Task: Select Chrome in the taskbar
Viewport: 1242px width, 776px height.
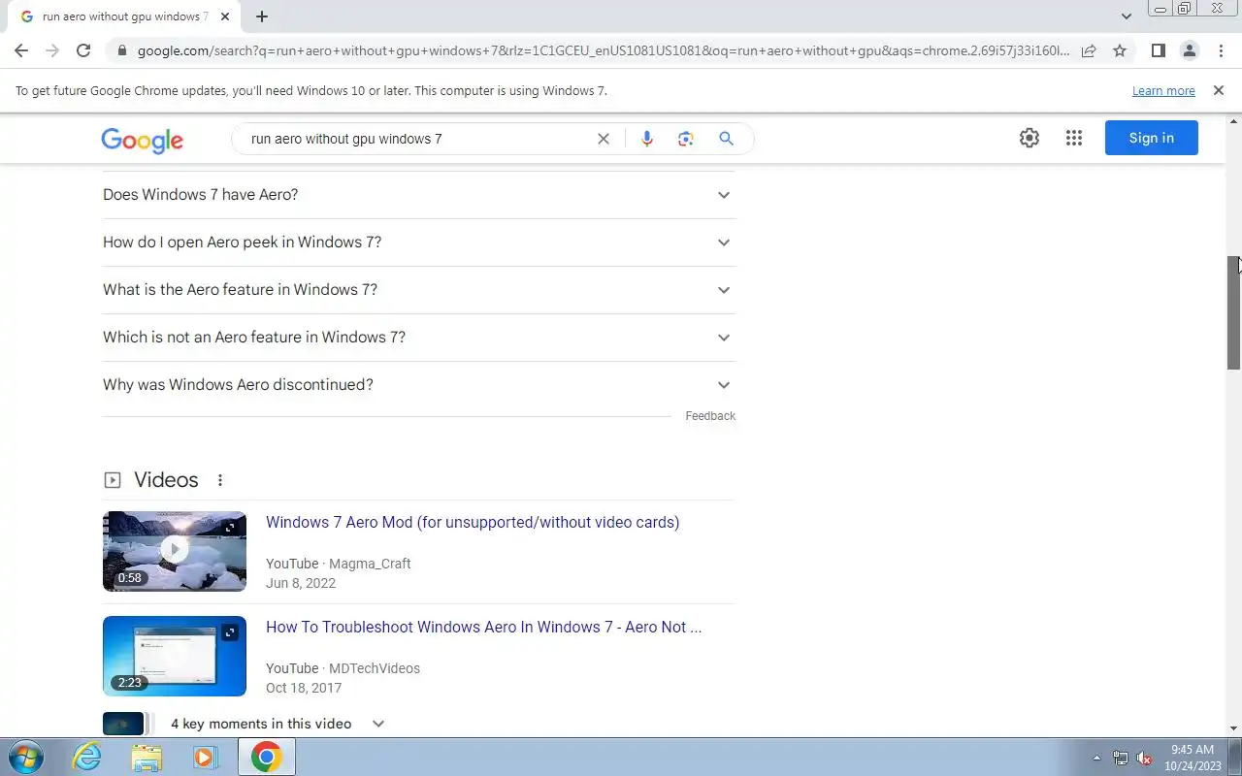Action: (266, 757)
